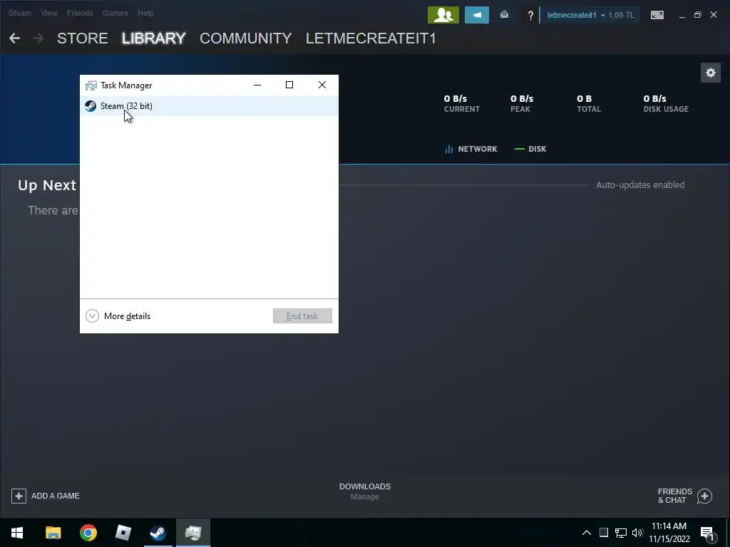Screen dimensions: 730x547
Task: Open Friends & Chat plus icon
Action: coord(704,496)
